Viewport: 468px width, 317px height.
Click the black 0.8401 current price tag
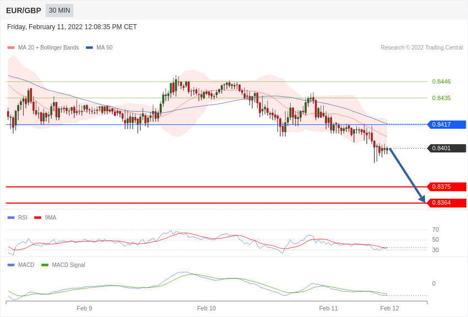(x=447, y=148)
